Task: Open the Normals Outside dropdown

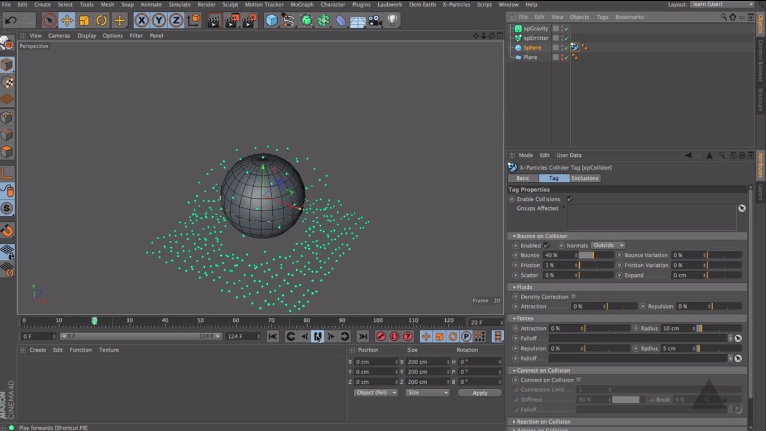Action: coord(608,246)
